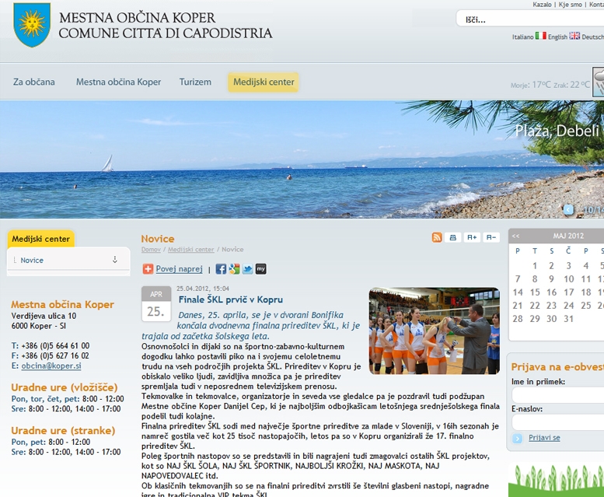The height and width of the screenshot is (497, 604).
Task: Open the Za občana menu
Action: coord(34,82)
